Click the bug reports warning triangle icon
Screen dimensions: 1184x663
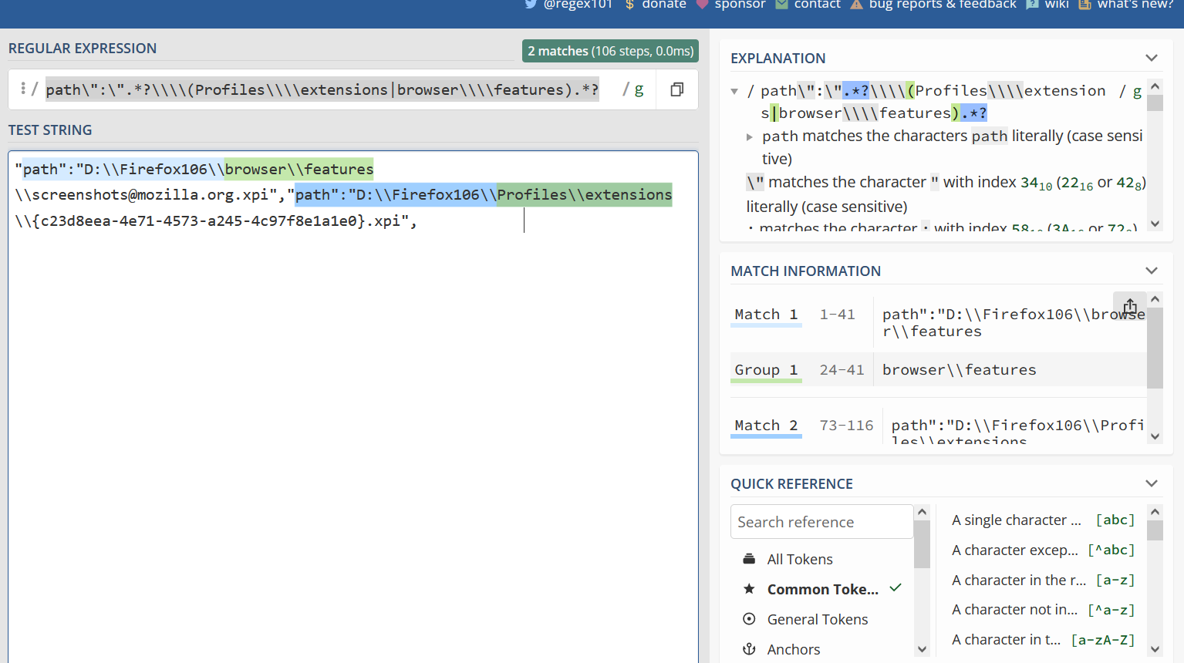pyautogui.click(x=856, y=5)
